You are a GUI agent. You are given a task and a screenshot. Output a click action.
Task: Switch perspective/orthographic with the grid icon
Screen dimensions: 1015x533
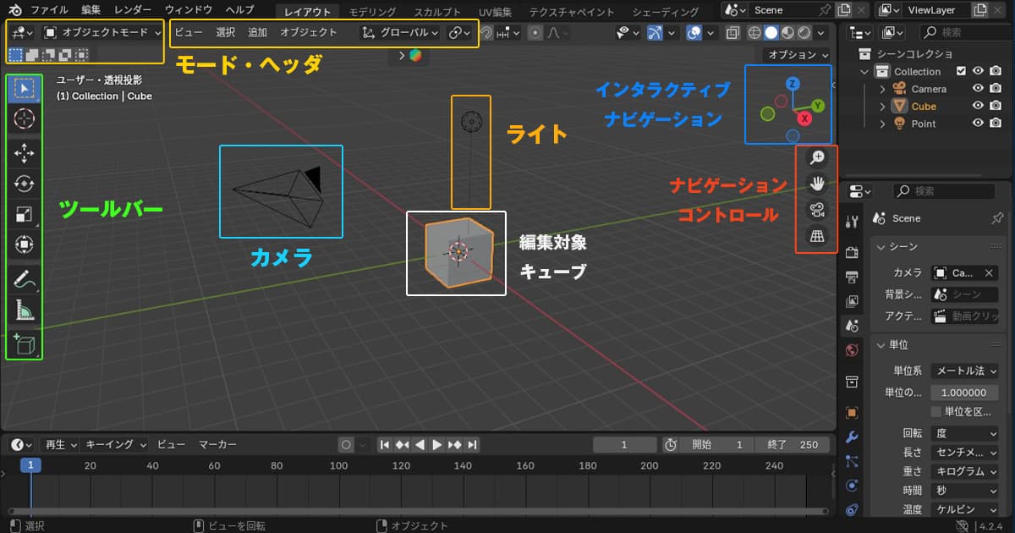817,236
